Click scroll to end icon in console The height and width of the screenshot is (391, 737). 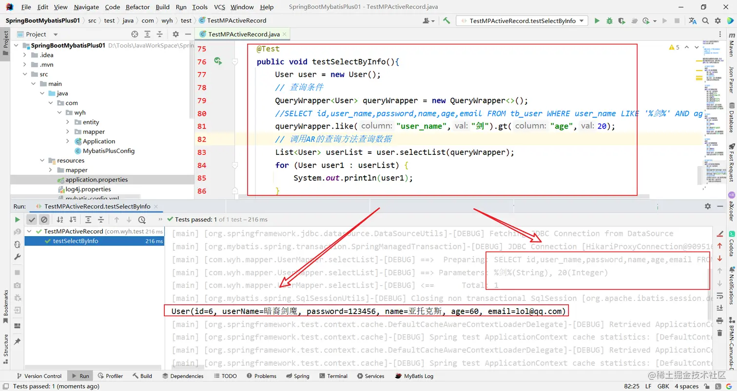tap(720, 308)
